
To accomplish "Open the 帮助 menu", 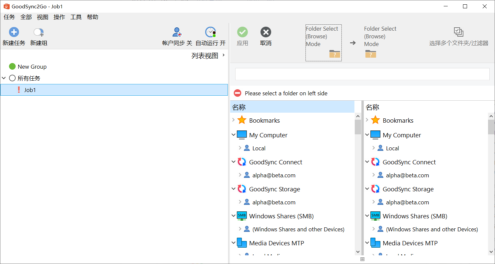I will click(92, 17).
